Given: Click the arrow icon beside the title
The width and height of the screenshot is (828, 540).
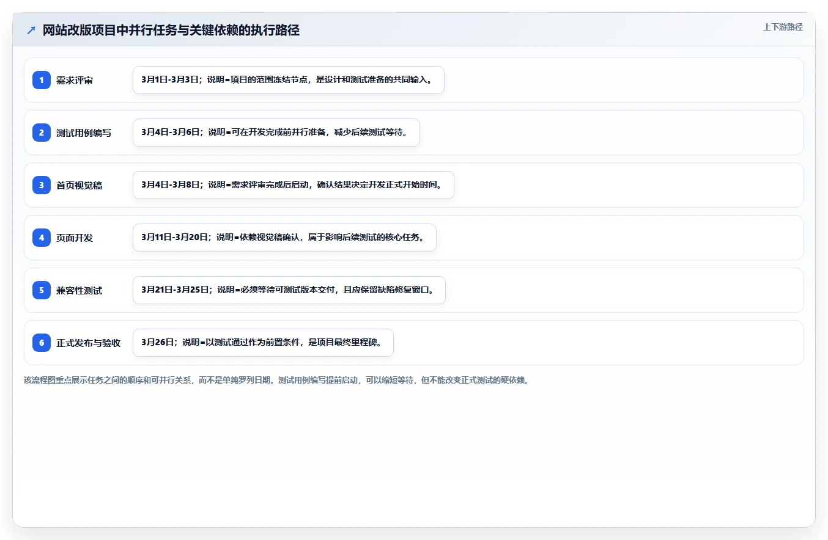Looking at the screenshot, I should pos(31,31).
